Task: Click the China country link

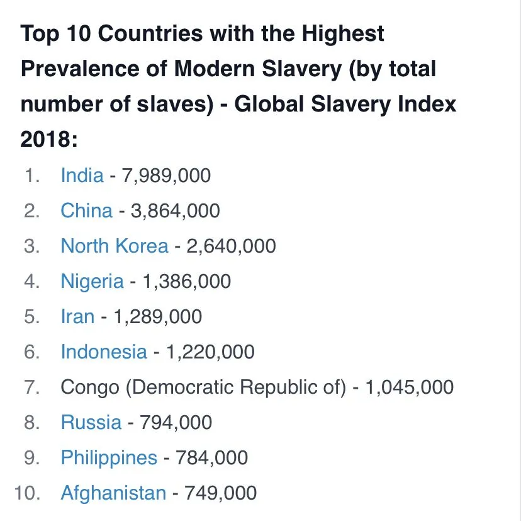Action: [86, 210]
